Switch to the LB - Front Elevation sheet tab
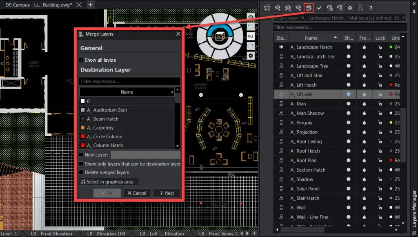 click(51, 234)
